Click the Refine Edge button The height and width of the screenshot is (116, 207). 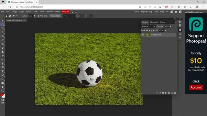coord(55,16)
